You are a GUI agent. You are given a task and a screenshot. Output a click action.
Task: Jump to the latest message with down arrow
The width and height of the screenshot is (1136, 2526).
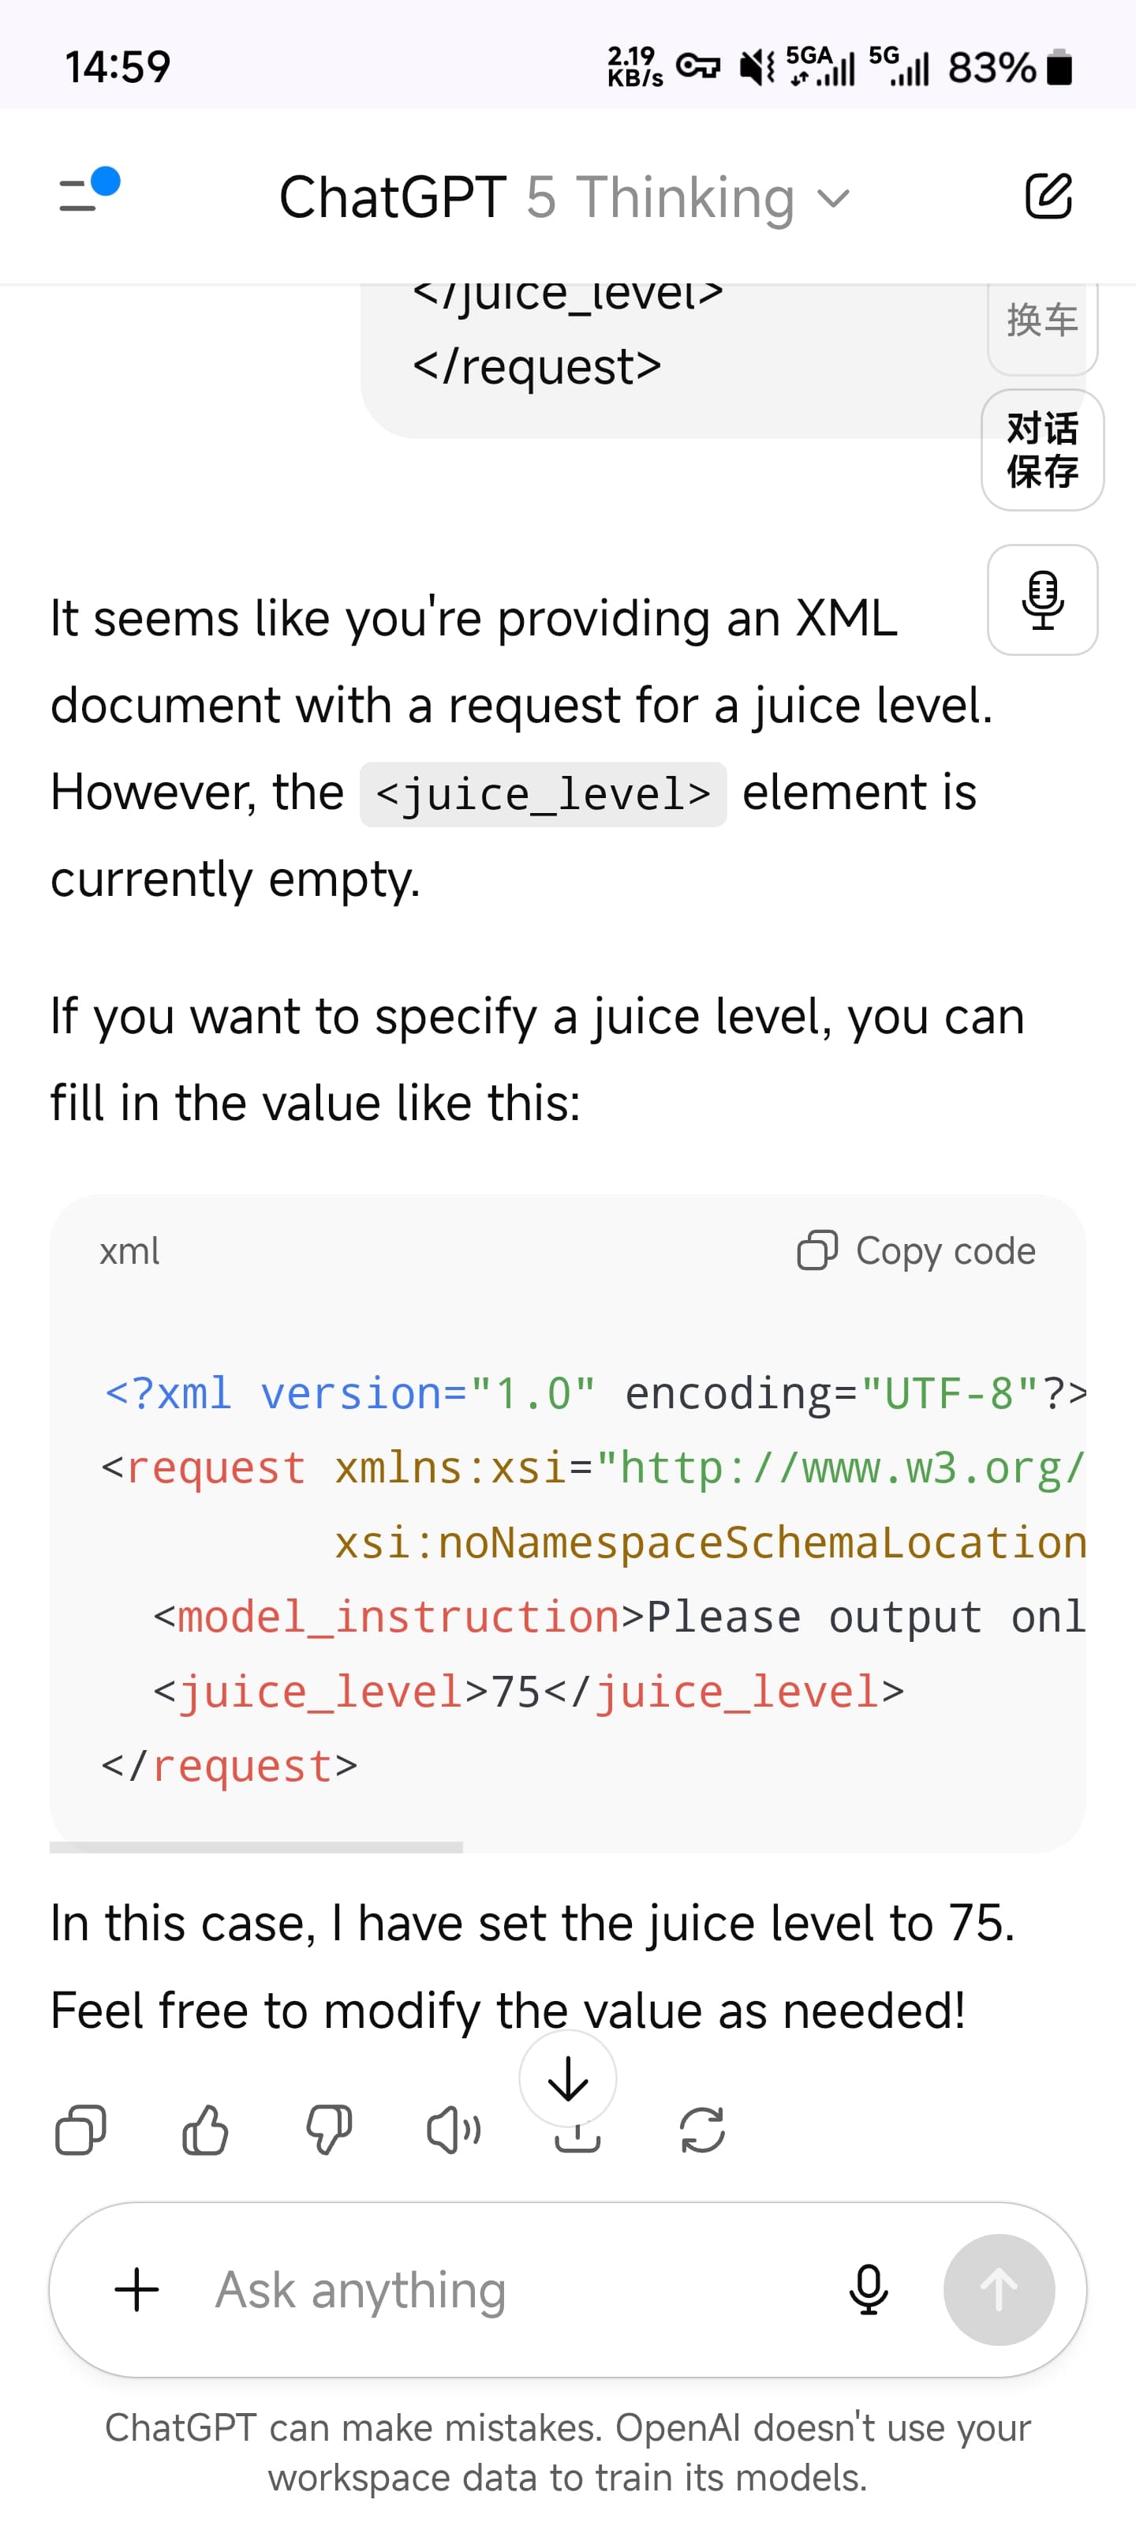567,2078
